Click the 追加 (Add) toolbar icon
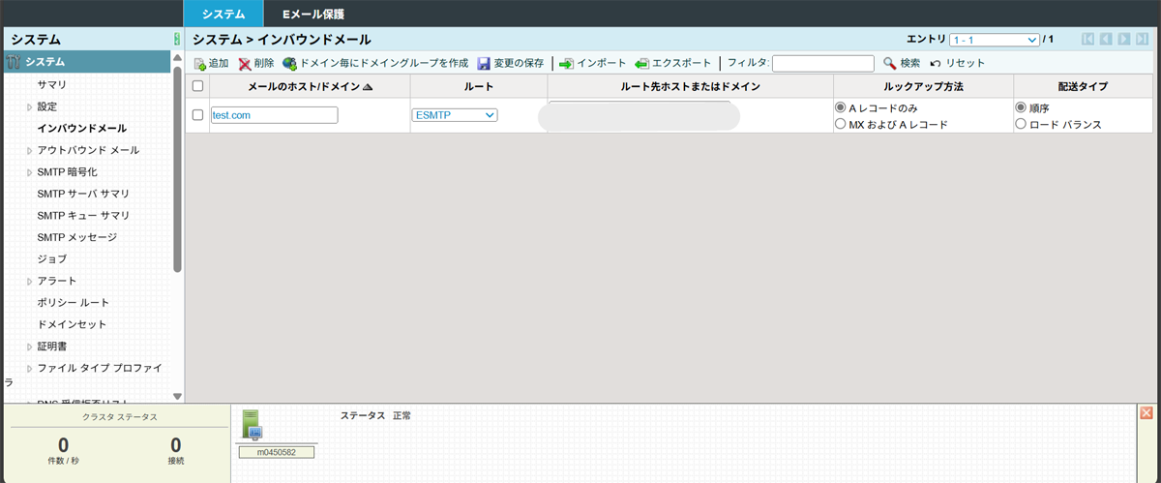 199,64
